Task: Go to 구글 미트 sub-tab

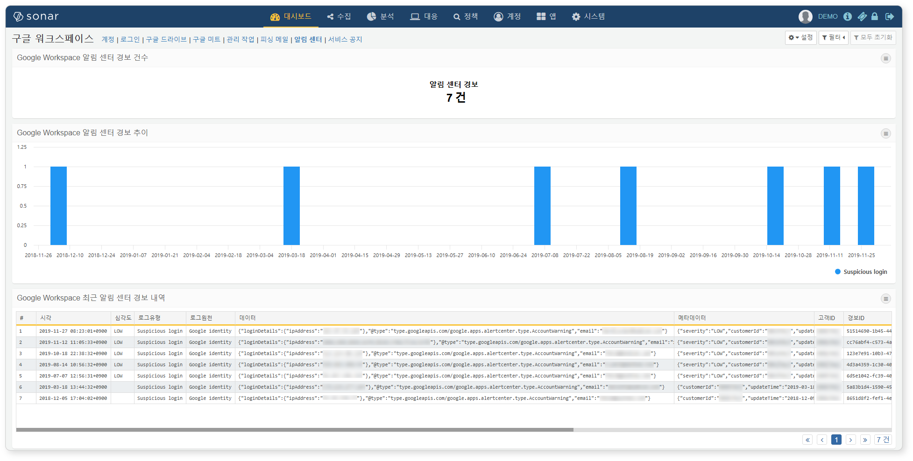Action: (x=206, y=40)
